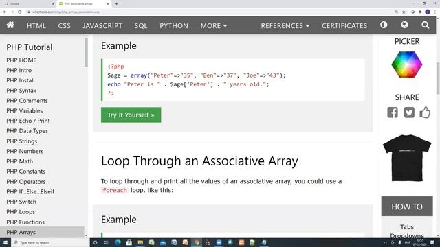Open Task View on taskbar

tap(106, 242)
